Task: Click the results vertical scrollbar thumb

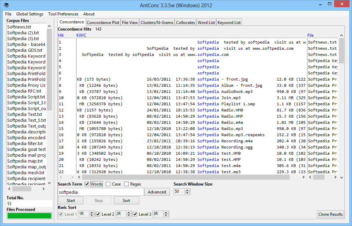Action: (x=341, y=51)
